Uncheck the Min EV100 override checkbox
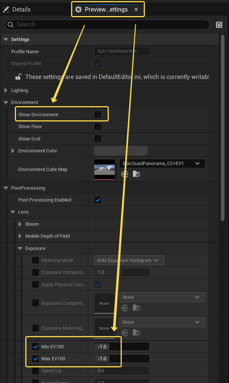 [x=35, y=346]
